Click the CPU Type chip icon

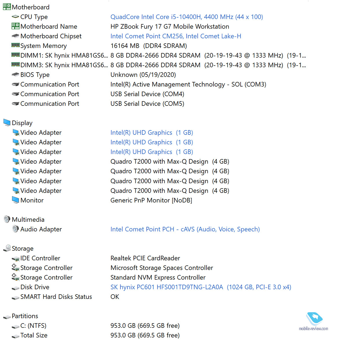15,17
